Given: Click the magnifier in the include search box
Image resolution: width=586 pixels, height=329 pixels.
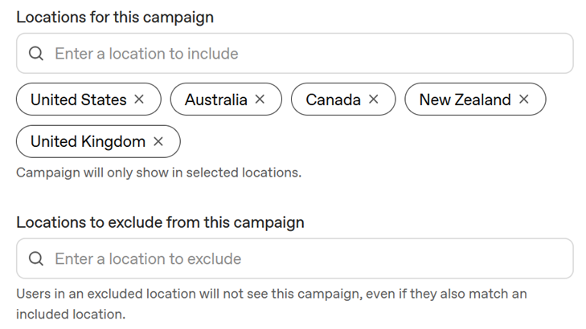Looking at the screenshot, I should click(36, 53).
